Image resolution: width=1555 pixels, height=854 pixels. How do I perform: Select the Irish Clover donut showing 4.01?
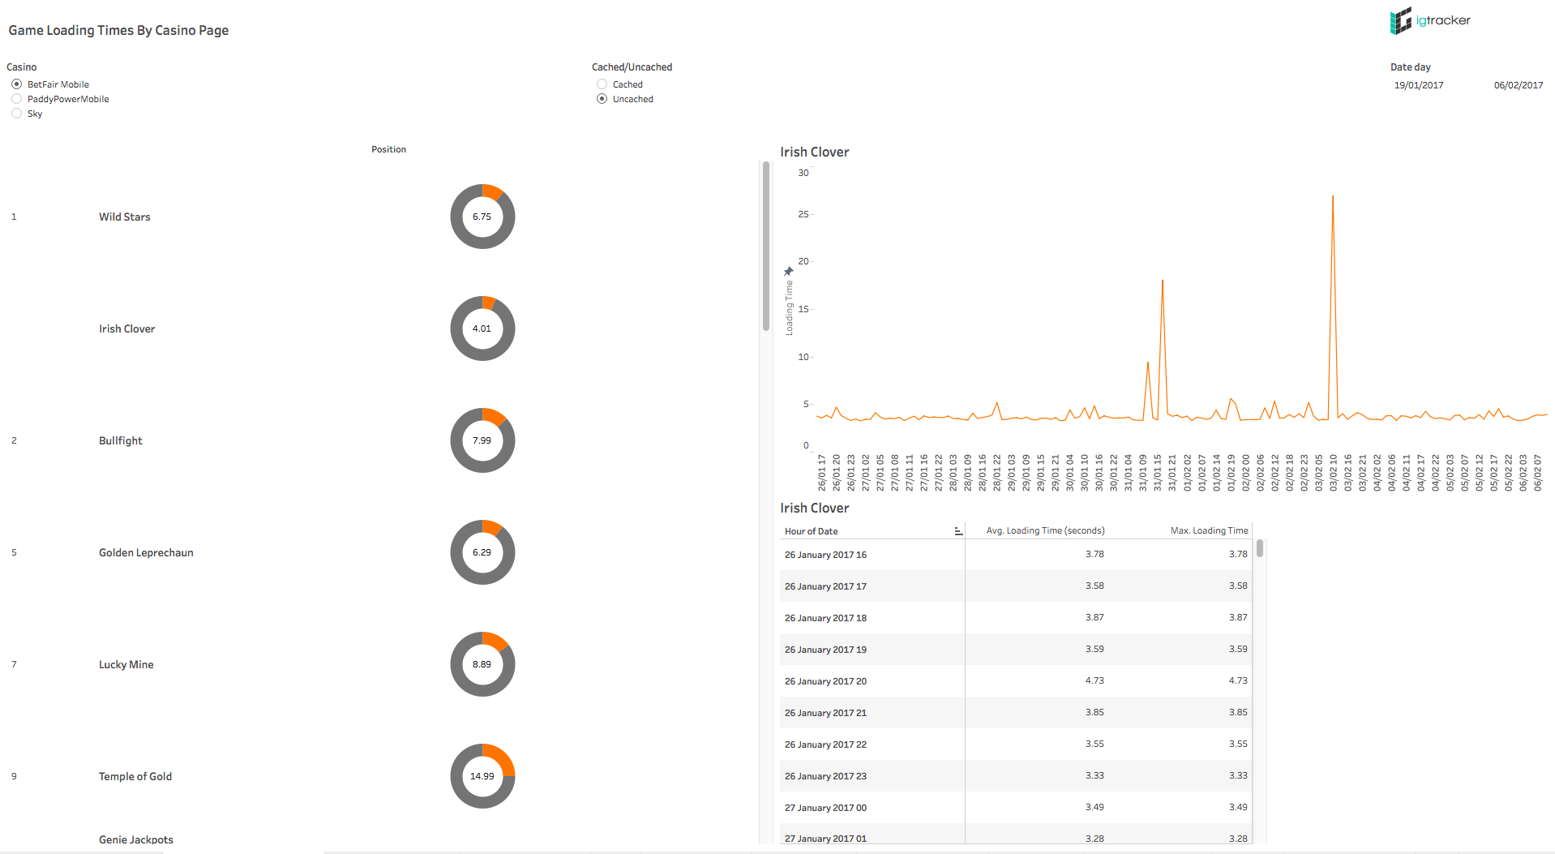(x=482, y=328)
